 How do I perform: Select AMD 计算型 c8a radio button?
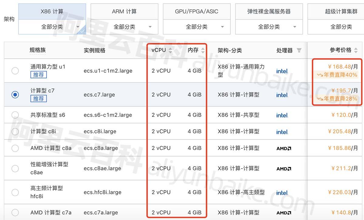click(15, 148)
